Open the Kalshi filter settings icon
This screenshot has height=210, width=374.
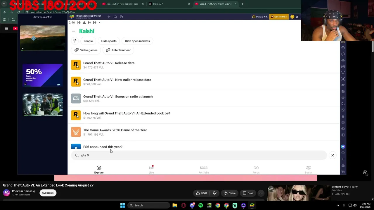(x=75, y=41)
